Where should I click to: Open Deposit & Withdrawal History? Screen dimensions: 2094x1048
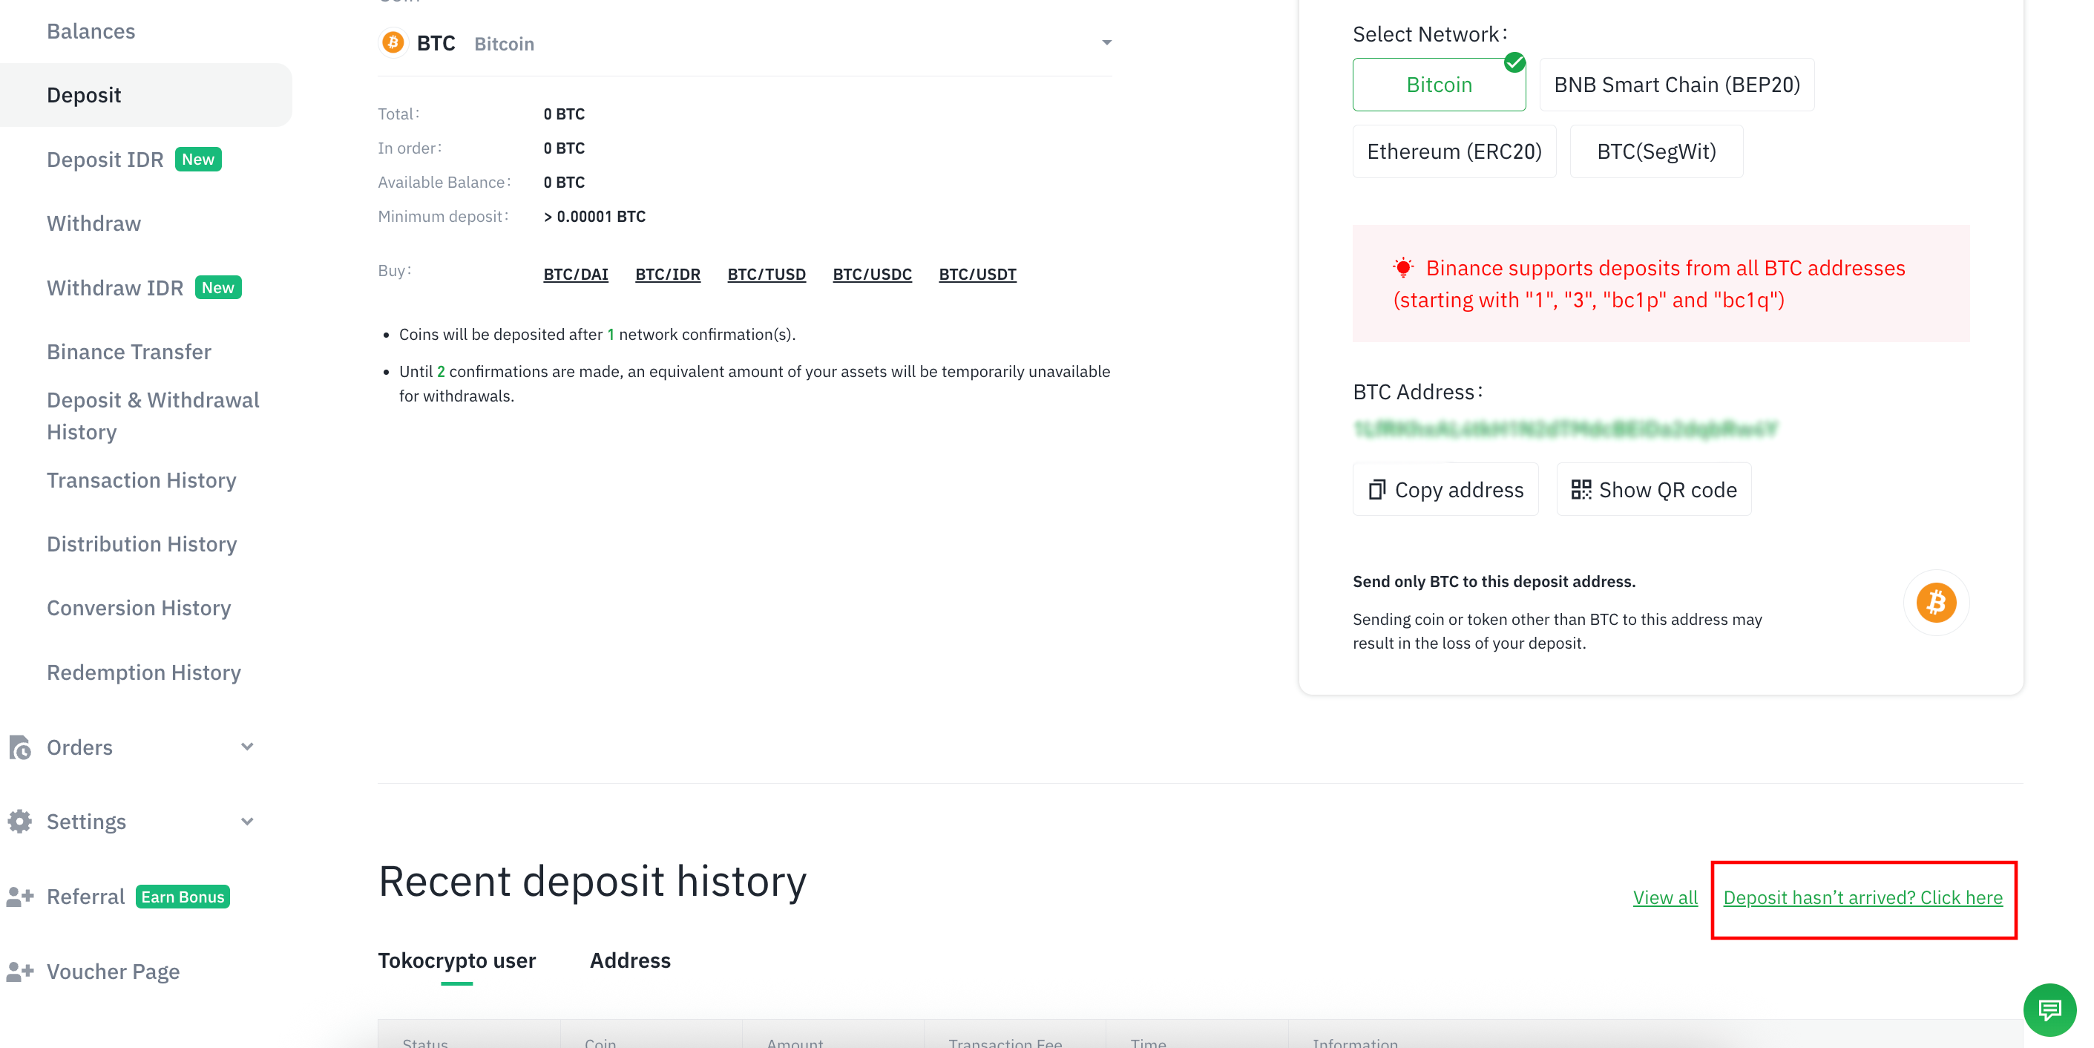(153, 416)
